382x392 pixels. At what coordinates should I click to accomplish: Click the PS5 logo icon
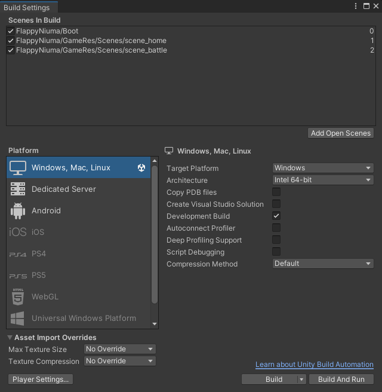click(x=18, y=276)
